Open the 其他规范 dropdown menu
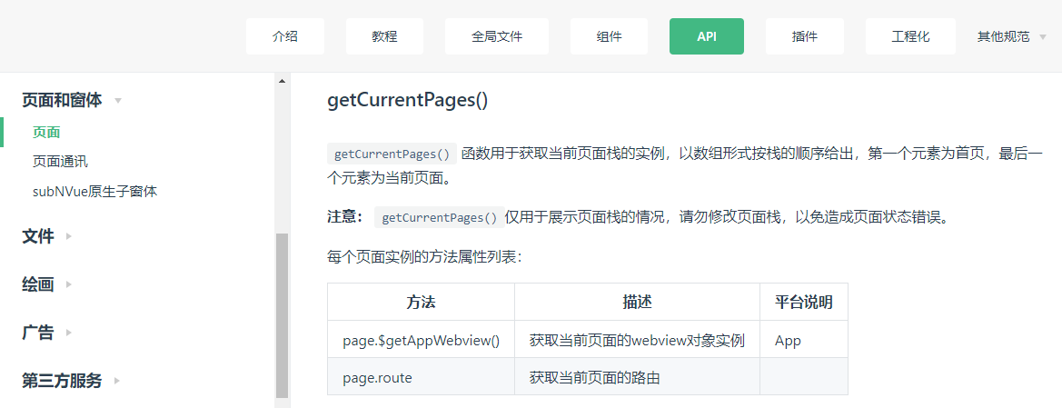 pyautogui.click(x=1012, y=36)
